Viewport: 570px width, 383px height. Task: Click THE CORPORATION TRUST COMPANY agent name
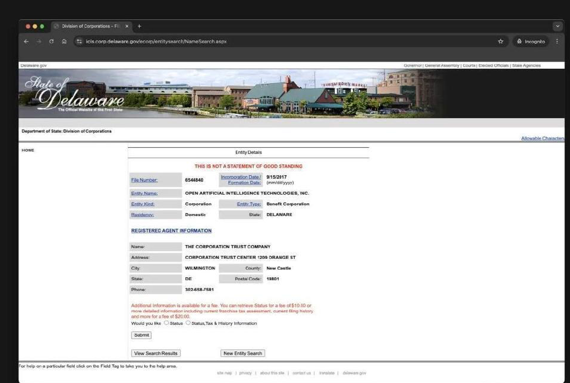(228, 246)
